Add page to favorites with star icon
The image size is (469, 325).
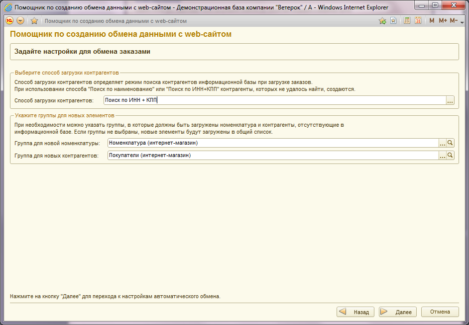point(34,20)
